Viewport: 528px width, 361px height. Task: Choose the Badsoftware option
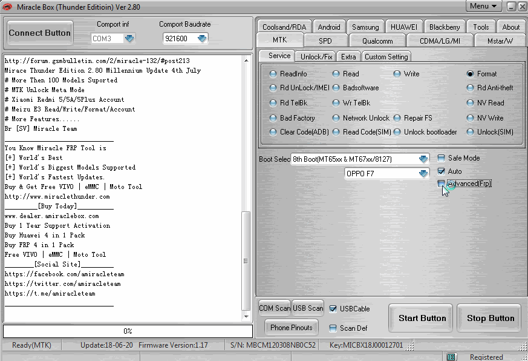pos(336,88)
